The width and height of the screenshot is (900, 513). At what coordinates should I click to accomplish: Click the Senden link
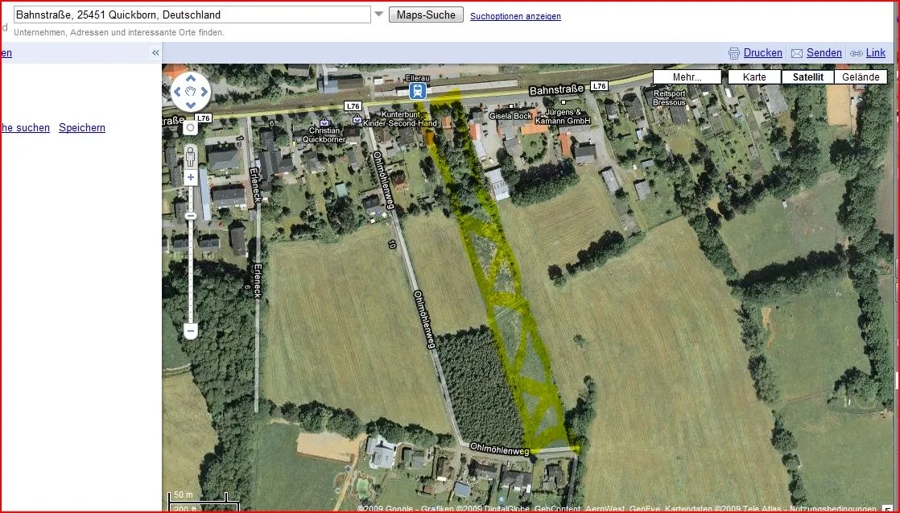click(824, 53)
